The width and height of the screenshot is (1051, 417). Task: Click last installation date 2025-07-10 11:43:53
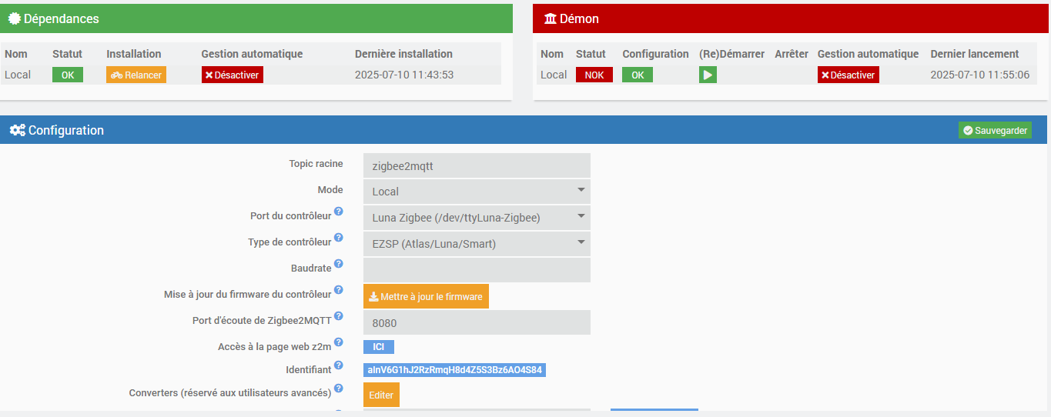(404, 75)
